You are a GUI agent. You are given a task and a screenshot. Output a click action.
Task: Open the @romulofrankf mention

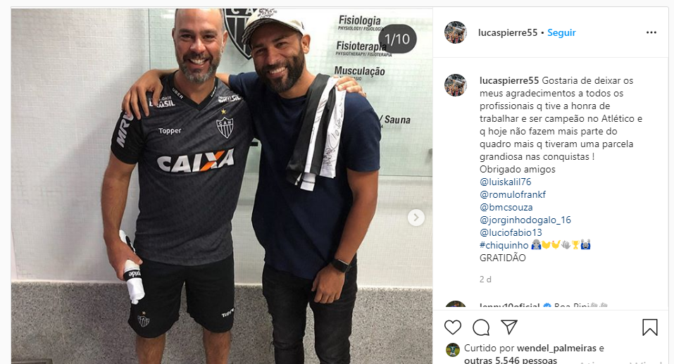tap(513, 195)
